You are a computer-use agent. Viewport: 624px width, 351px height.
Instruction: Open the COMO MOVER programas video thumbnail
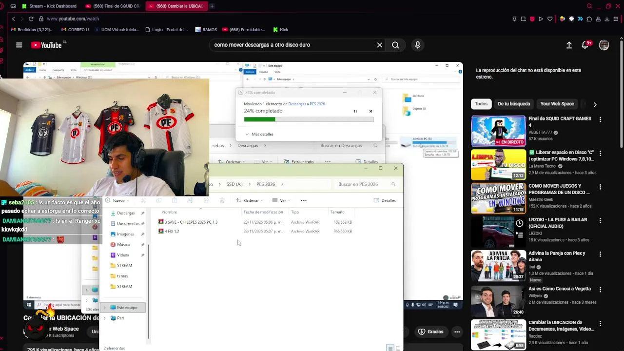(x=498, y=198)
